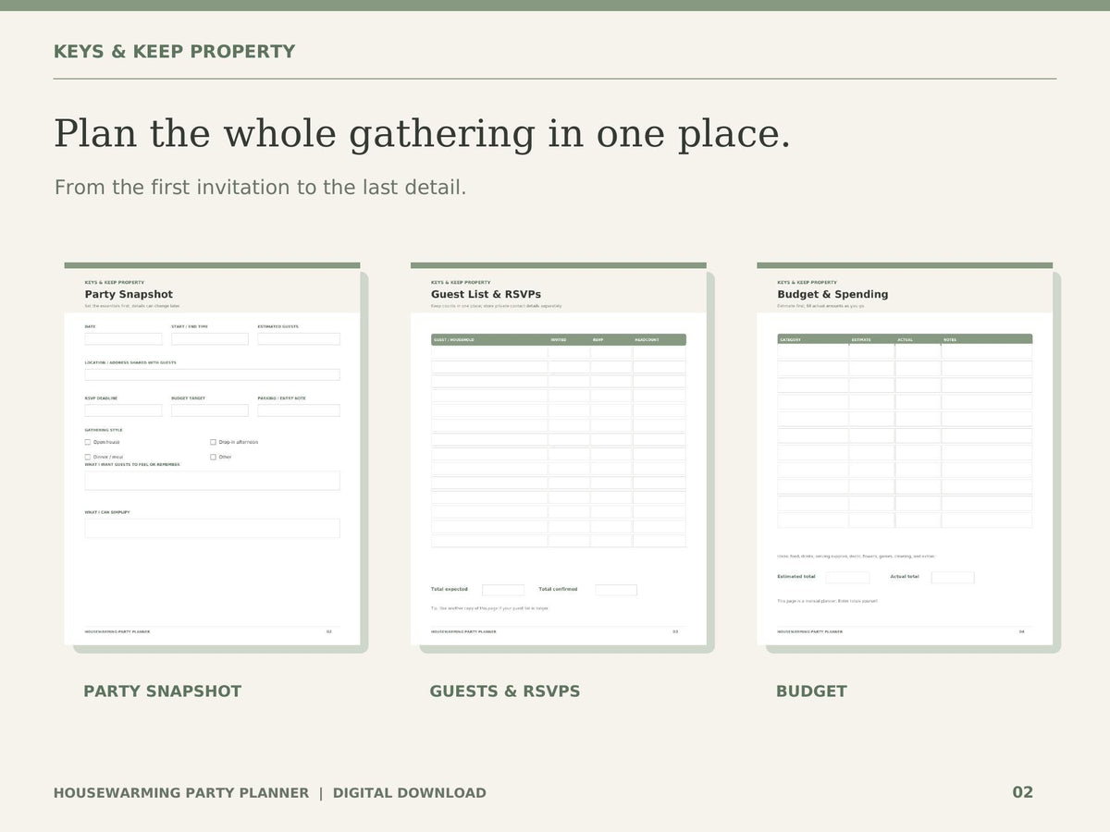Screen dimensions: 1110x832
Task: Check the 'Other' gathering style box
Action: click(213, 457)
